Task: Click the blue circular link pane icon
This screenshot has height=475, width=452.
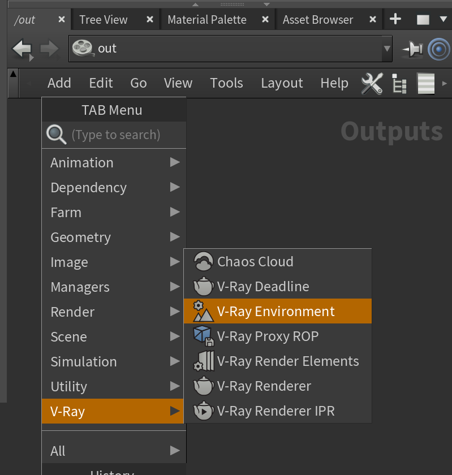Action: click(x=438, y=49)
